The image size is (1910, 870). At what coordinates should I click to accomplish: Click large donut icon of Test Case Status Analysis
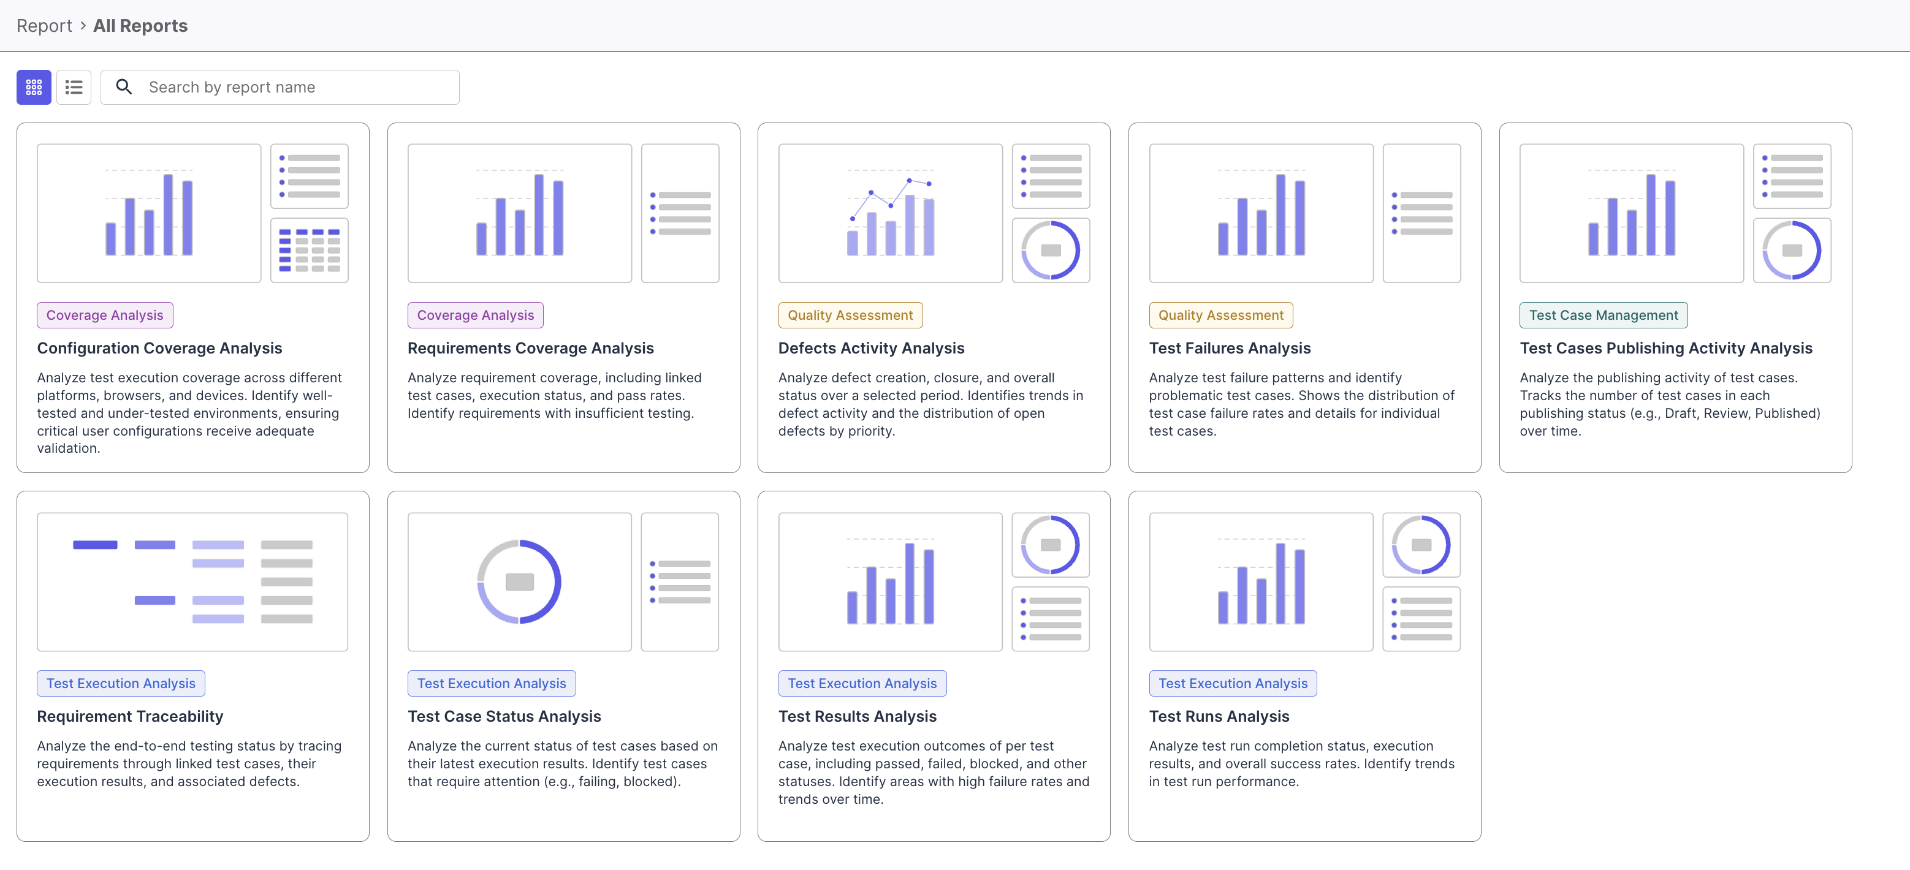(519, 581)
